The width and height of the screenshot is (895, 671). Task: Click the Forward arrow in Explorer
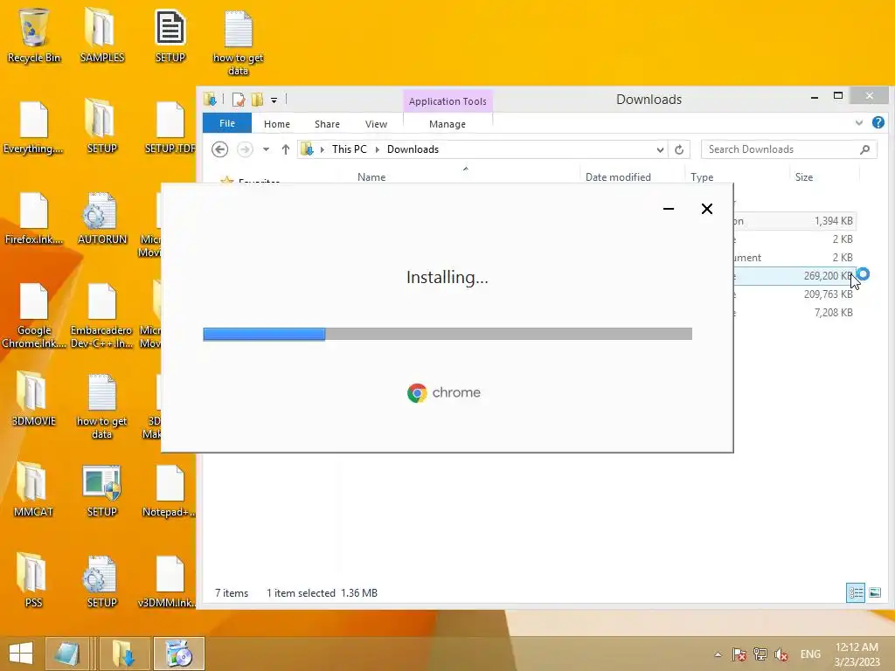(x=245, y=149)
